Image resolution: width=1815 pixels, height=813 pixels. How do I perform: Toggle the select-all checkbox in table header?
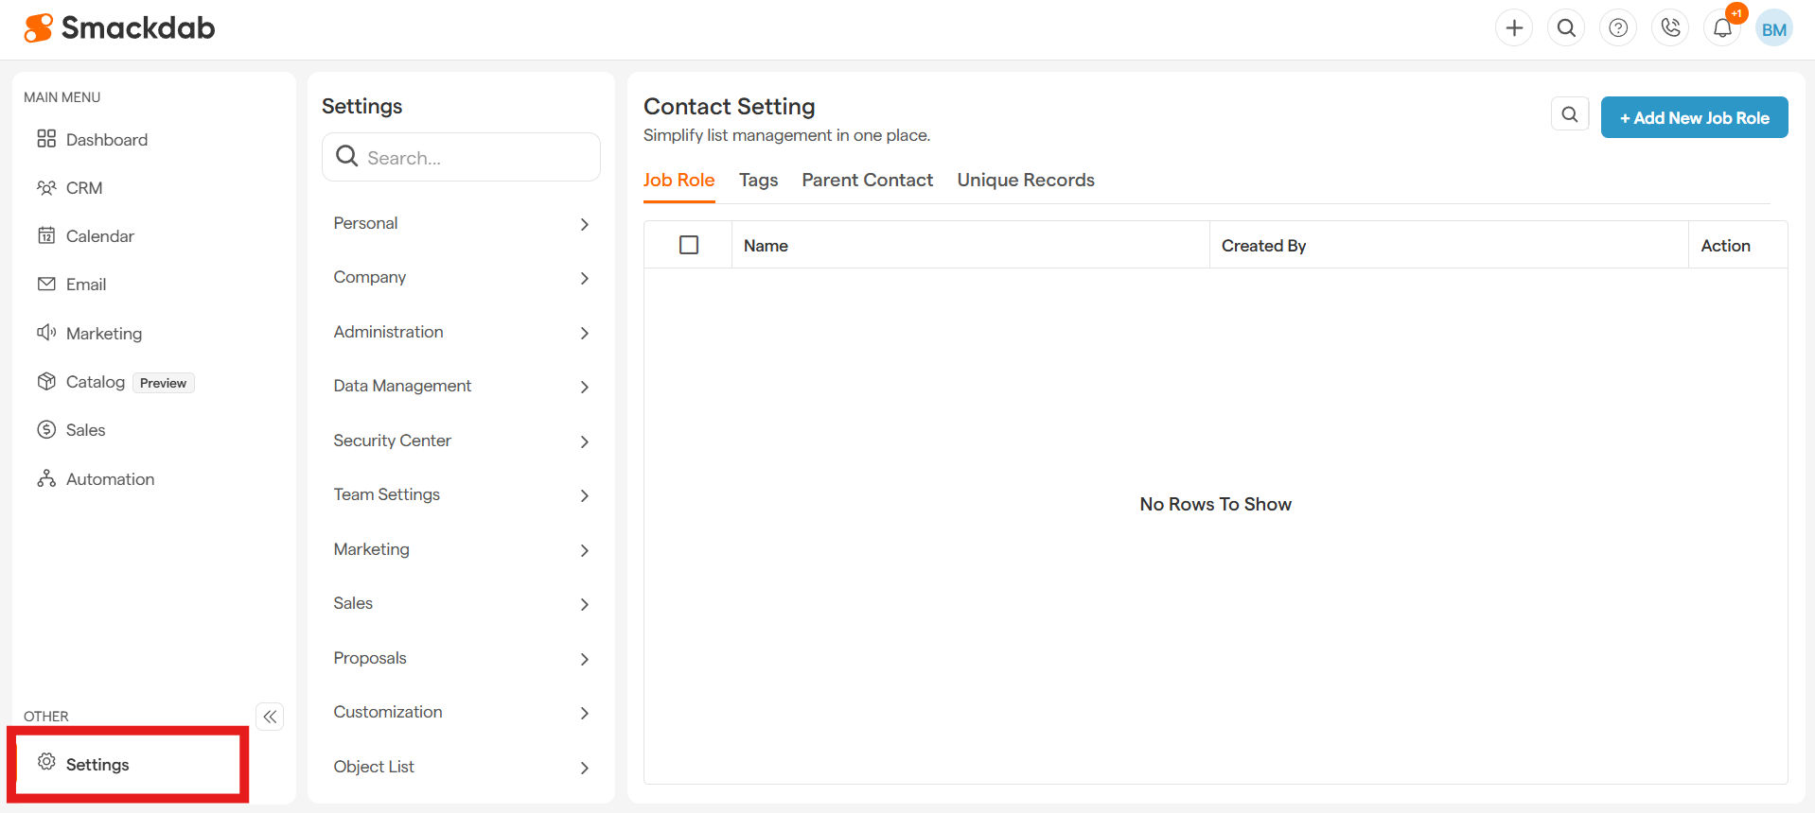tap(689, 245)
